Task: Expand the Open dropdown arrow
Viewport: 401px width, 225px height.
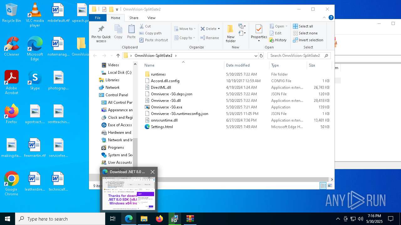Action: pos(286,26)
